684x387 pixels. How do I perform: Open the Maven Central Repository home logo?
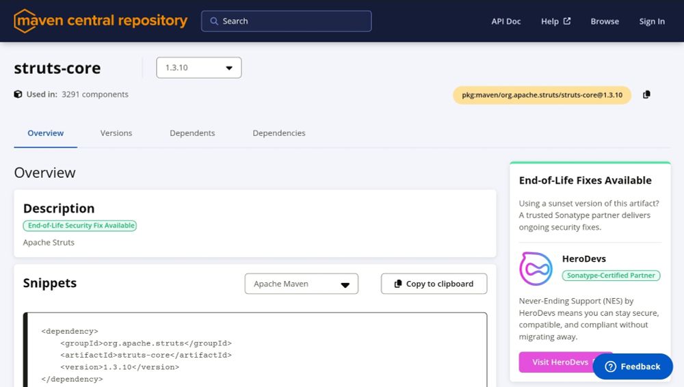101,21
